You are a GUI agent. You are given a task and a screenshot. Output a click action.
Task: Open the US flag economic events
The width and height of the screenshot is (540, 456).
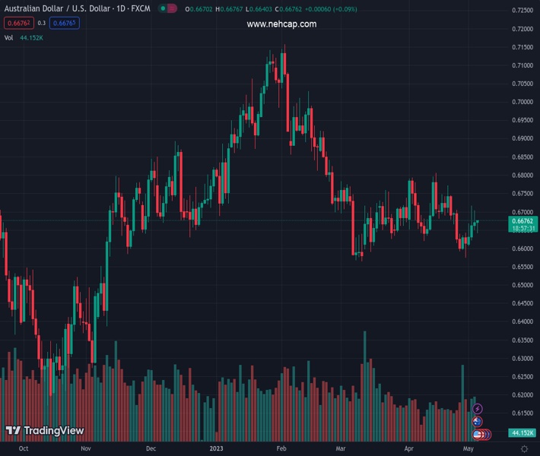pyautogui.click(x=478, y=434)
